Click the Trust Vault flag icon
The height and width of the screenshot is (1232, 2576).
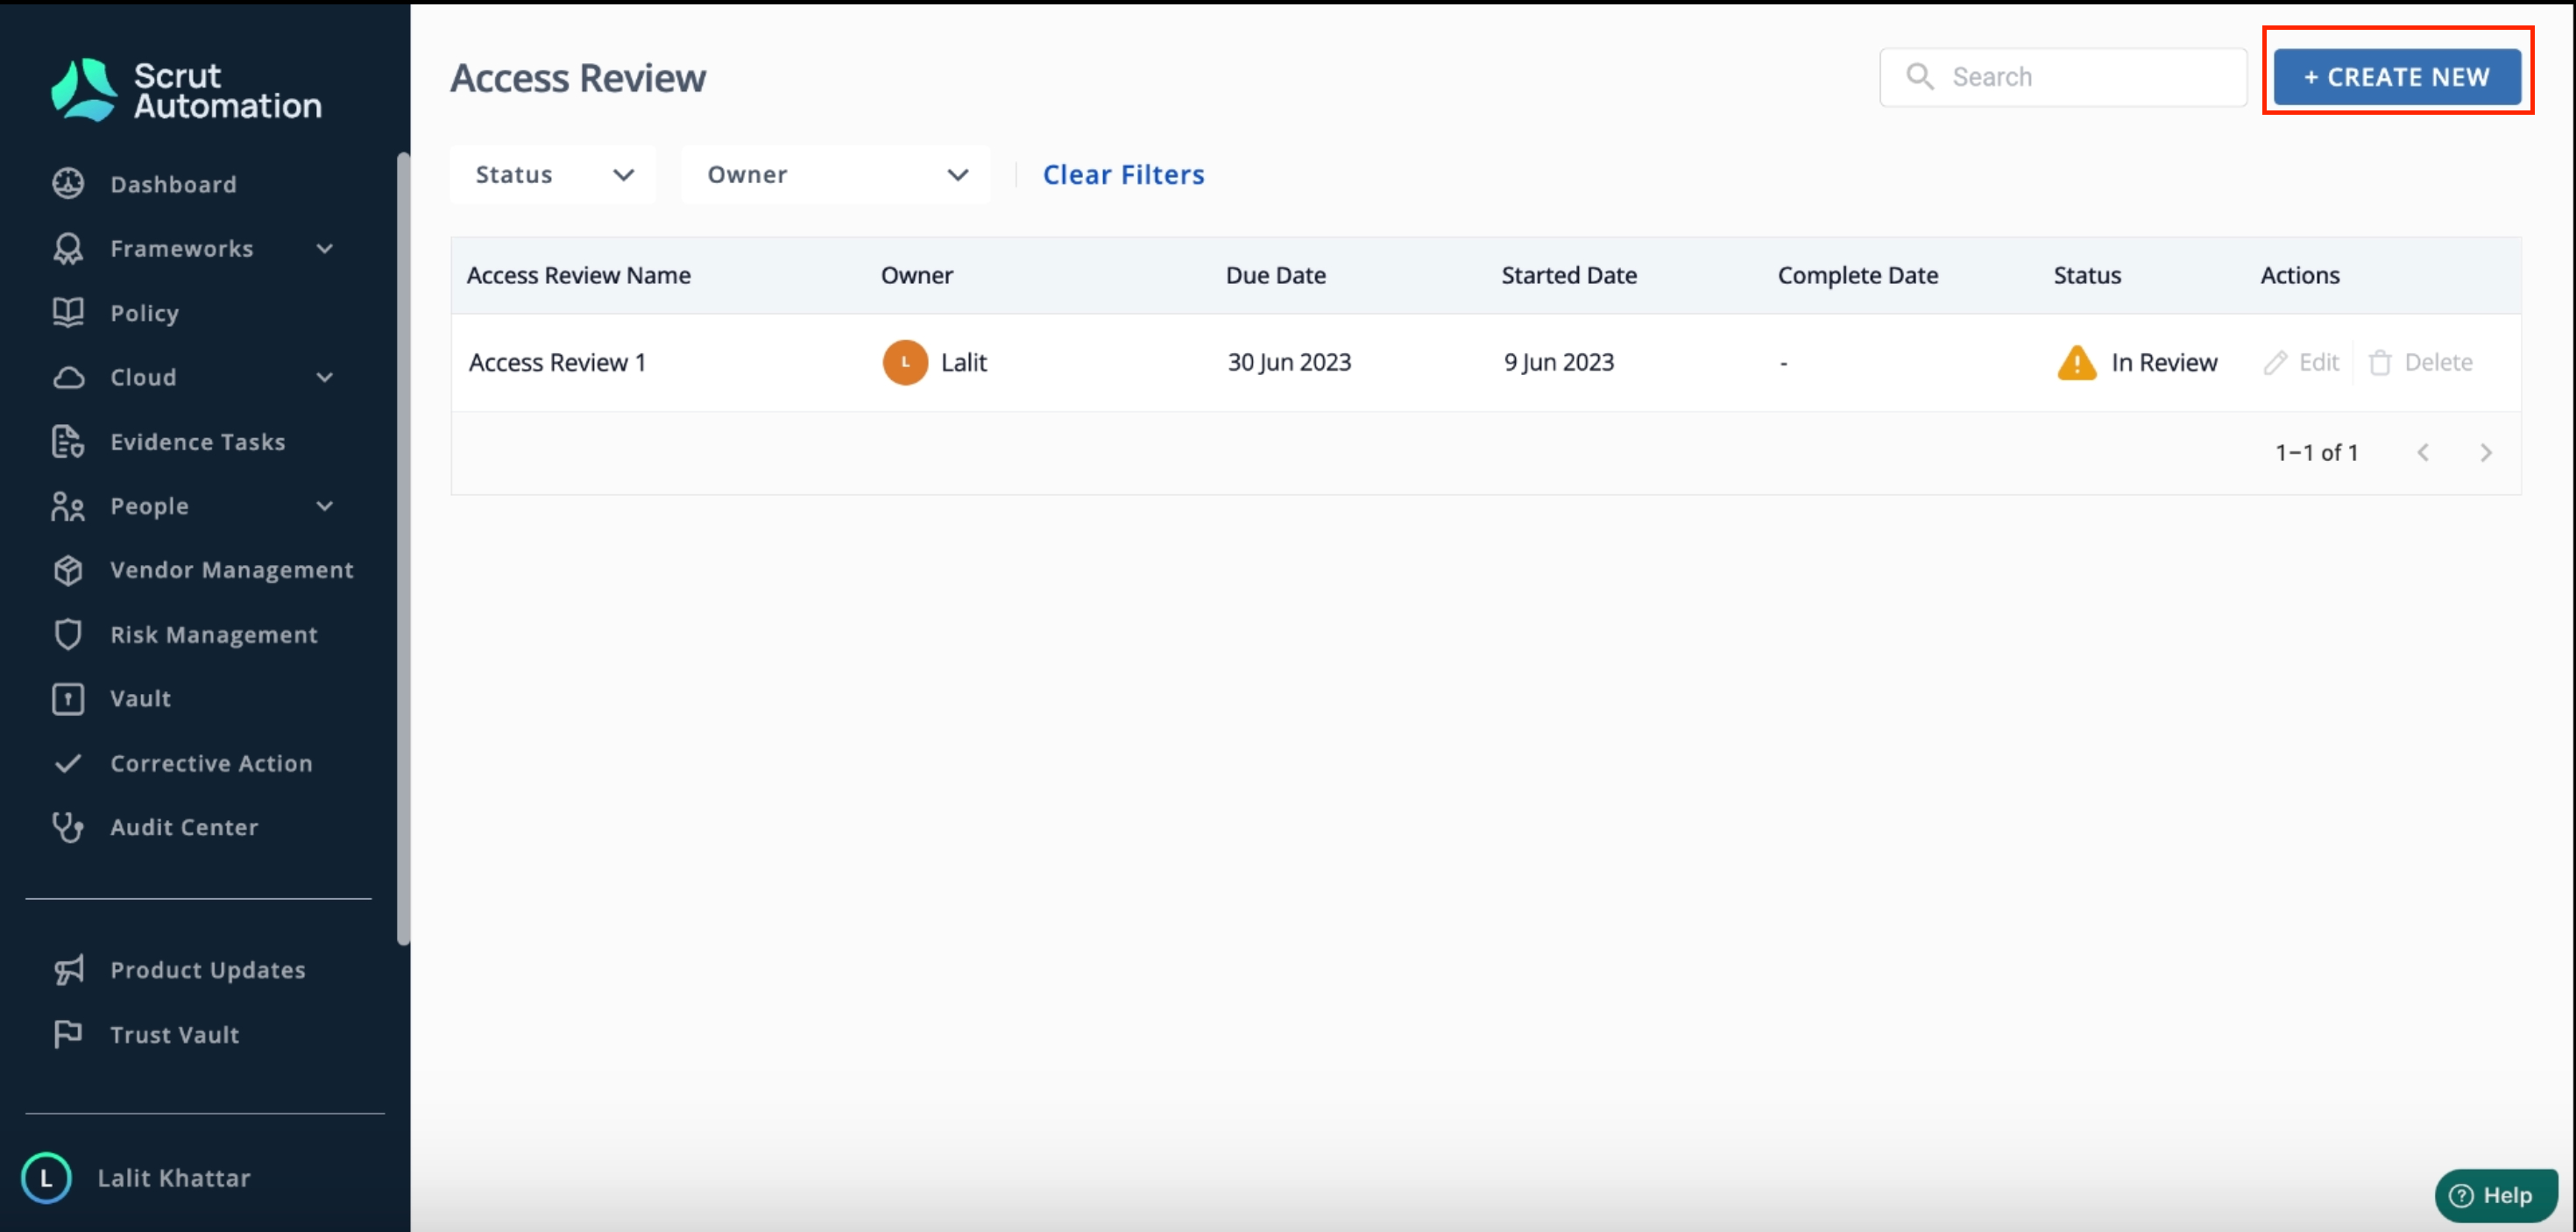coord(68,1034)
